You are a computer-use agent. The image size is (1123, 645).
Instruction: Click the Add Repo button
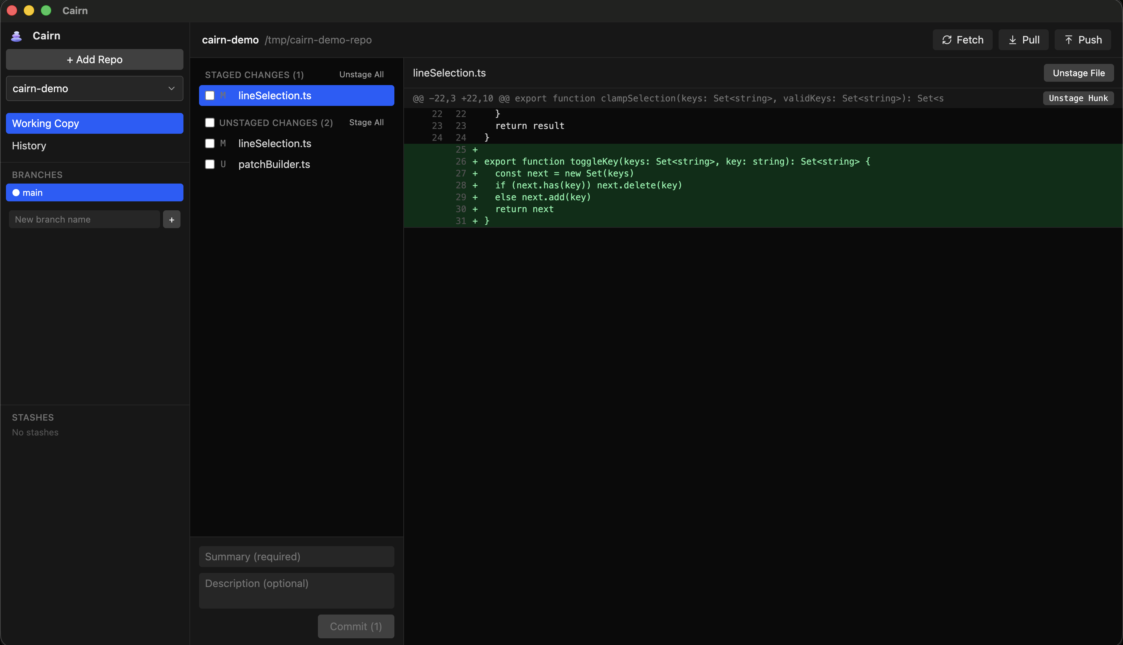94,59
